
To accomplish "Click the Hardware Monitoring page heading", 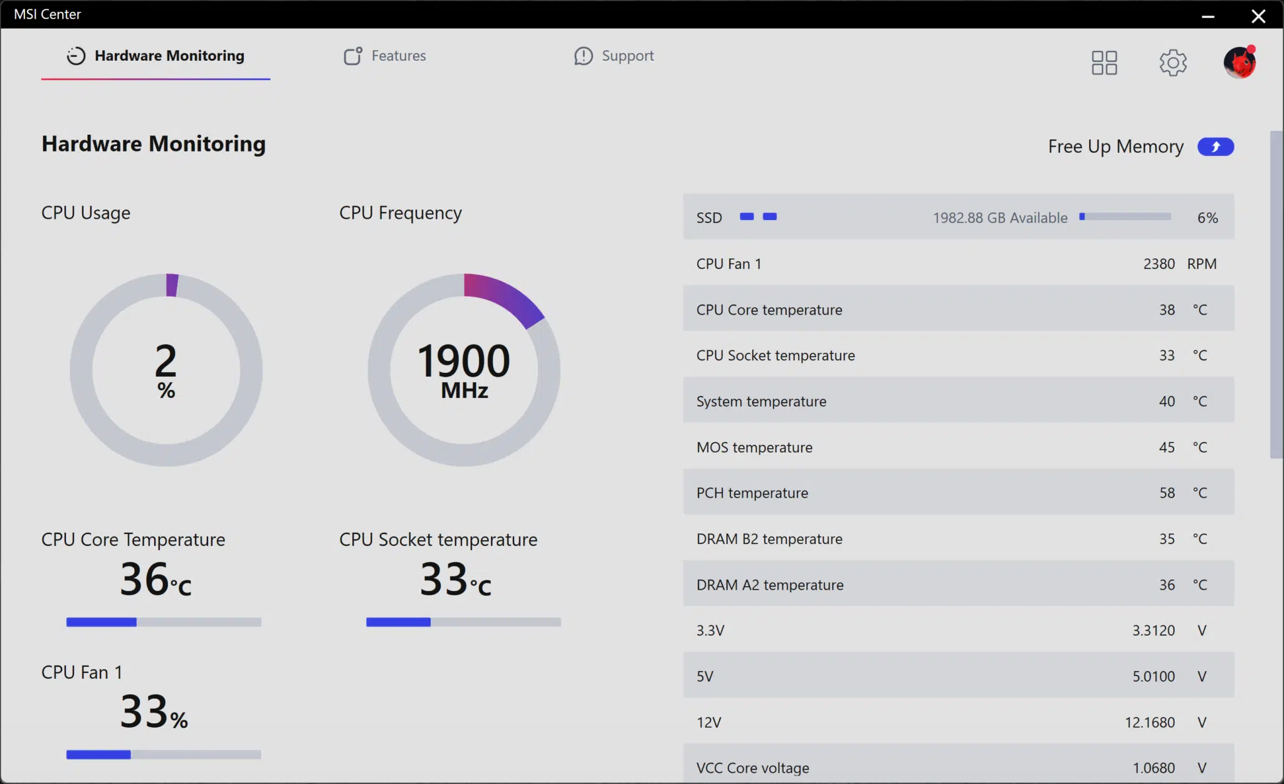I will click(x=154, y=144).
